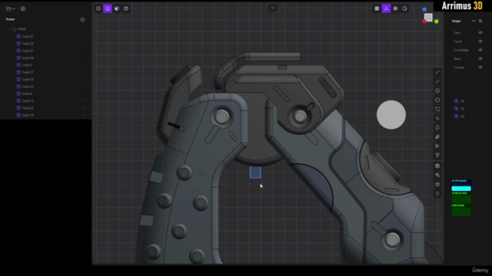This screenshot has width=492, height=276.
Task: Click the green Y axis on gizmo
Action: tap(437, 21)
